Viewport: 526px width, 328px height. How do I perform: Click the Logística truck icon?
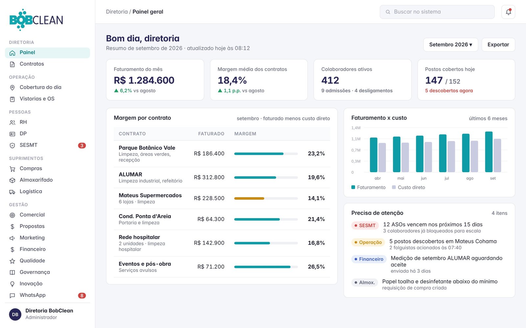[x=12, y=192]
